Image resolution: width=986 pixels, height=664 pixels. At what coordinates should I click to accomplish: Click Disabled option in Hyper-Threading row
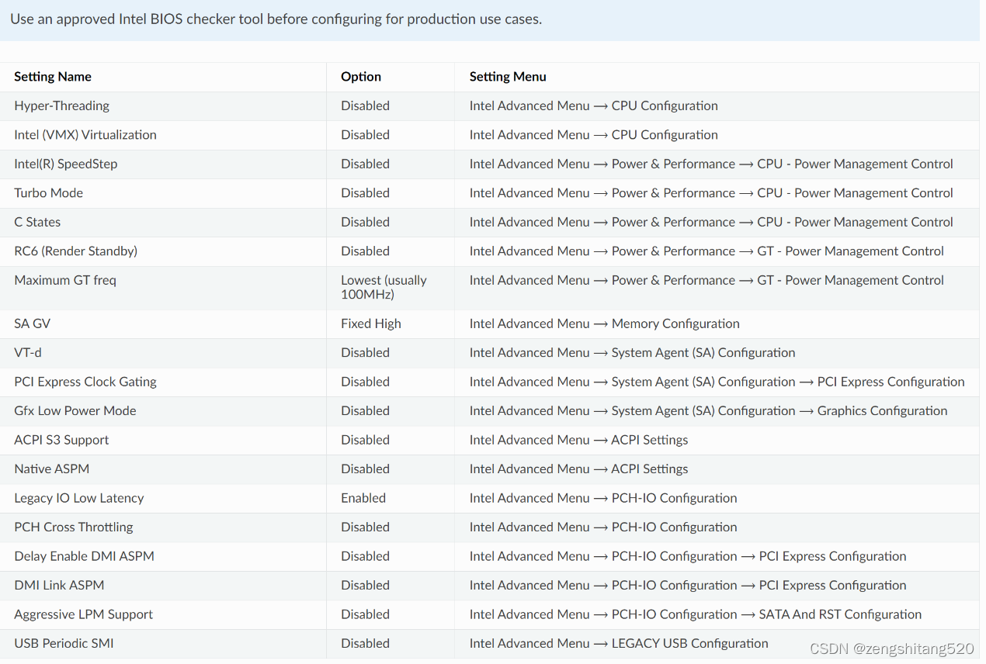point(365,105)
